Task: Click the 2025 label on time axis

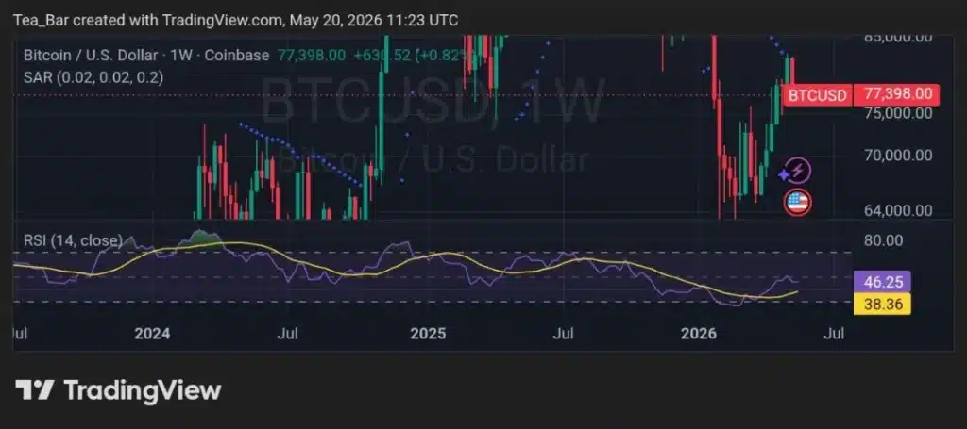Action: pyautogui.click(x=428, y=334)
